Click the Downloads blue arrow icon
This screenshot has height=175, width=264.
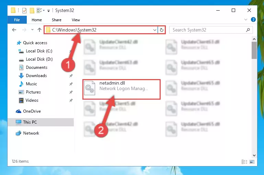point(21,76)
